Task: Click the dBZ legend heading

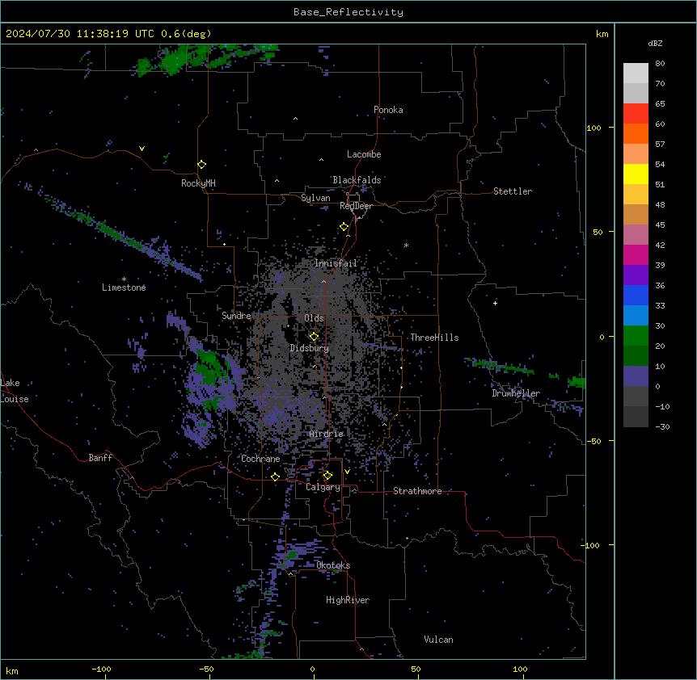Action: (x=655, y=43)
